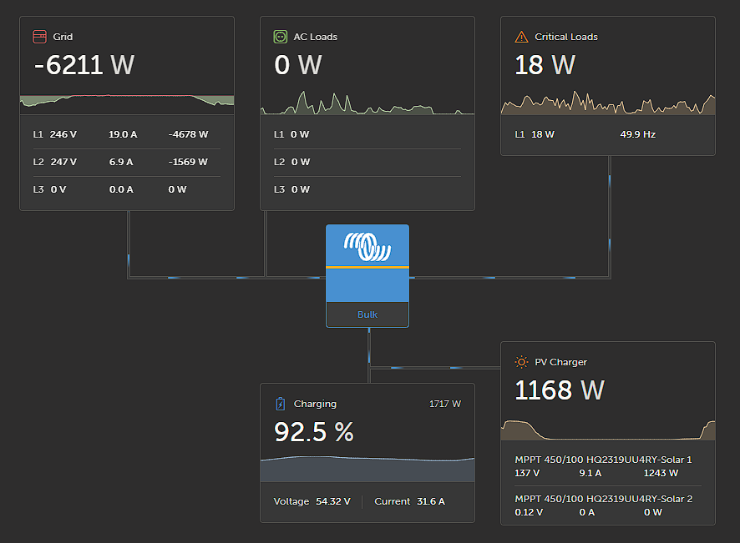The width and height of the screenshot is (740, 543).
Task: Select the AC Loads history graph
Action: click(367, 103)
